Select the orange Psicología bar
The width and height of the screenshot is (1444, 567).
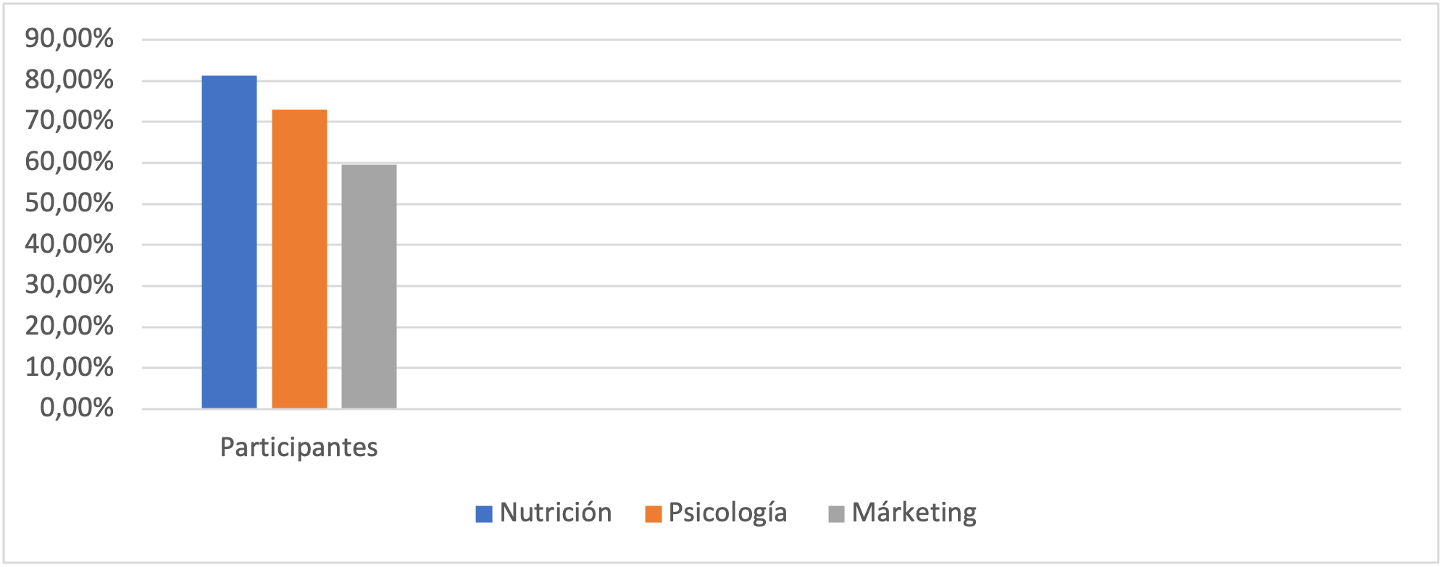click(299, 259)
